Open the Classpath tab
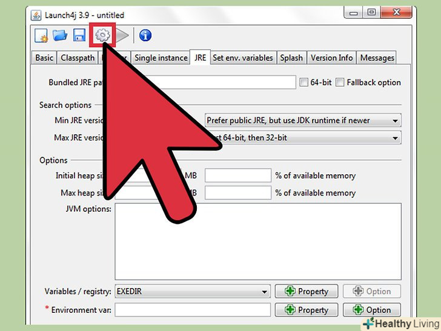 pyautogui.click(x=78, y=58)
